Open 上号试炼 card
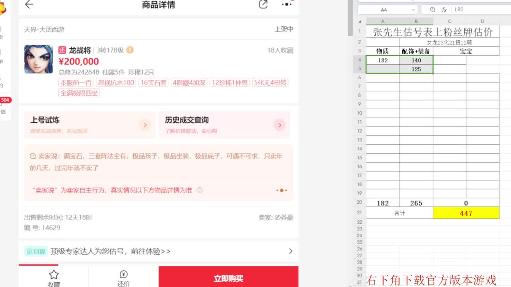Screen dimensions: 511x287 point(90,125)
